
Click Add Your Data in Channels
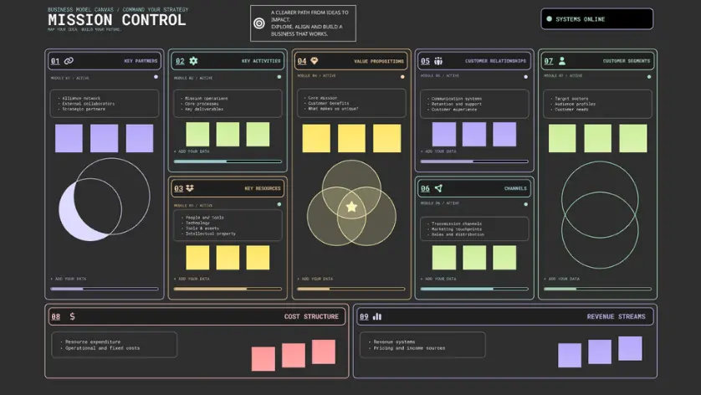coord(438,279)
